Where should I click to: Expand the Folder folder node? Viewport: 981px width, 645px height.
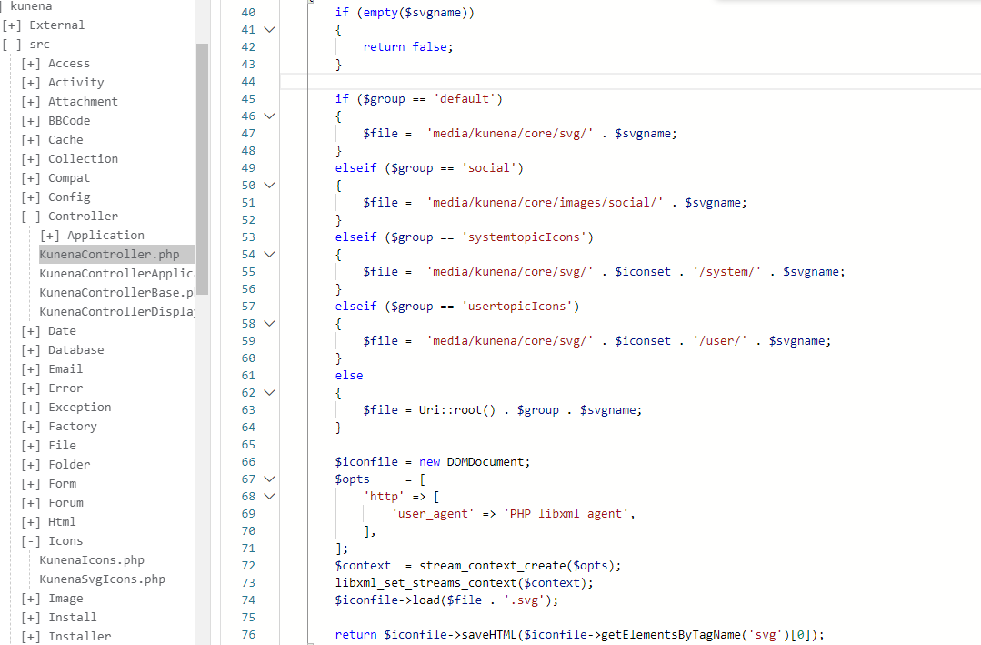(x=31, y=465)
